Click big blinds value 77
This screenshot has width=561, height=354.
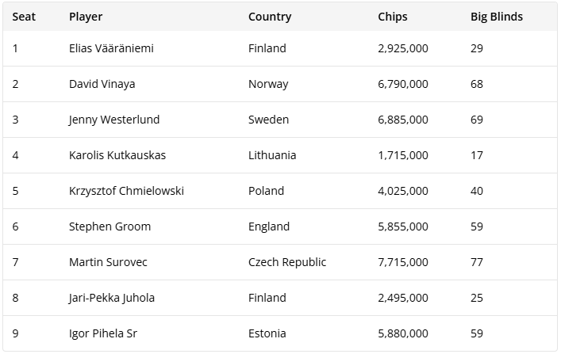tap(477, 262)
